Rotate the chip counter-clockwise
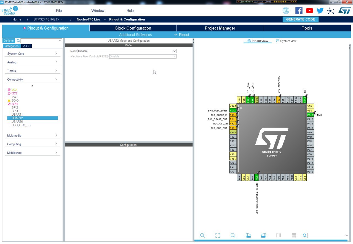The width and height of the screenshot is (353, 244). click(263, 235)
